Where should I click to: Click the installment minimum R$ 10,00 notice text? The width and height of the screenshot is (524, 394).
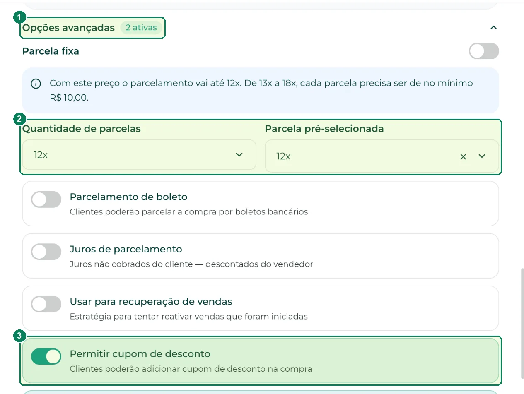(x=261, y=91)
